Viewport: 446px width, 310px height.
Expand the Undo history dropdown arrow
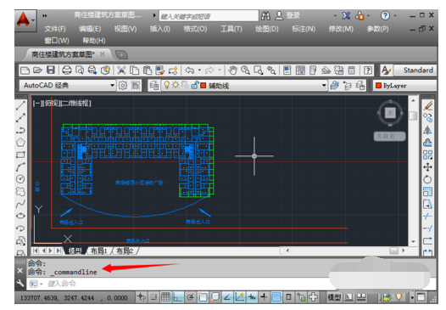[199, 70]
